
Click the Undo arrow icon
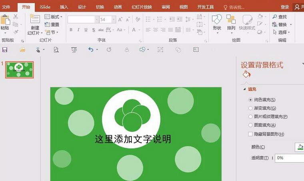tap(91, 50)
